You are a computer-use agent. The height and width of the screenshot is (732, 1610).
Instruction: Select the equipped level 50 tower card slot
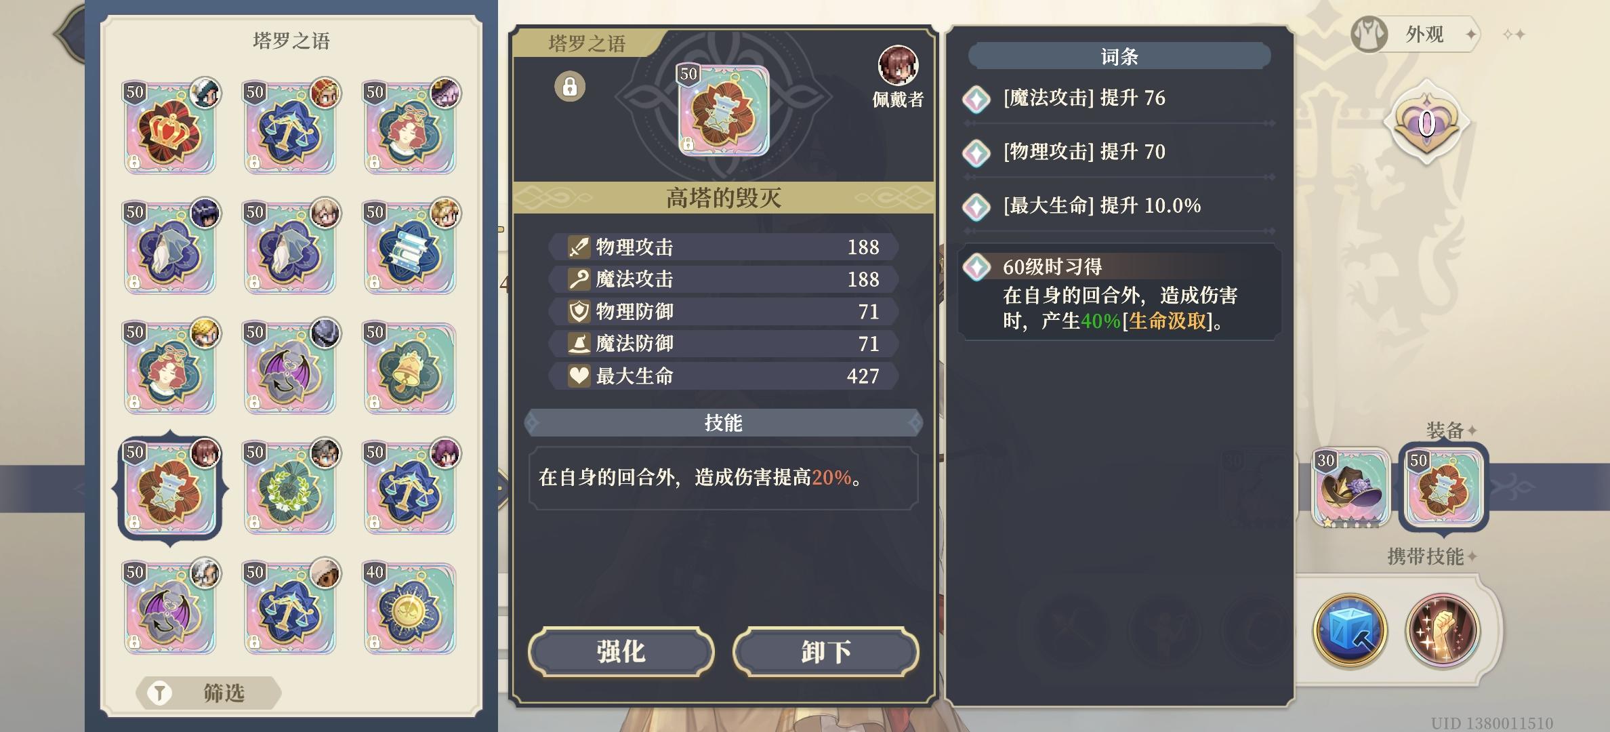coord(1443,487)
